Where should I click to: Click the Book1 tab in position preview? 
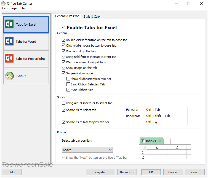pyautogui.click(x=151, y=141)
